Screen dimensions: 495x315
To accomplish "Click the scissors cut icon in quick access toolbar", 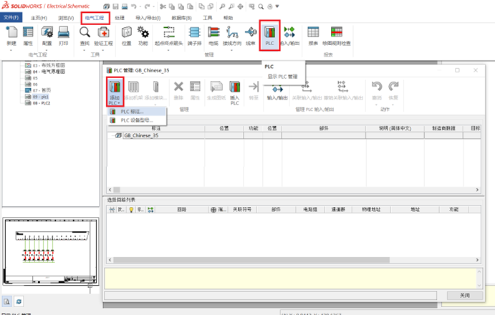I will point(163,6).
